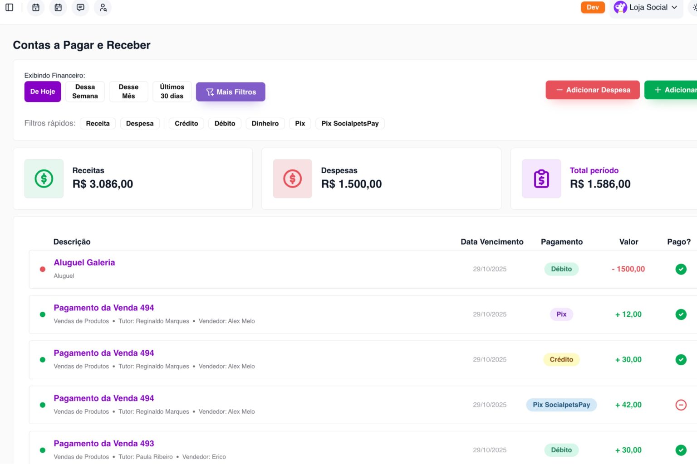The height and width of the screenshot is (464, 697).
Task: Switch to Últimos 30 dias period
Action: coord(172,92)
